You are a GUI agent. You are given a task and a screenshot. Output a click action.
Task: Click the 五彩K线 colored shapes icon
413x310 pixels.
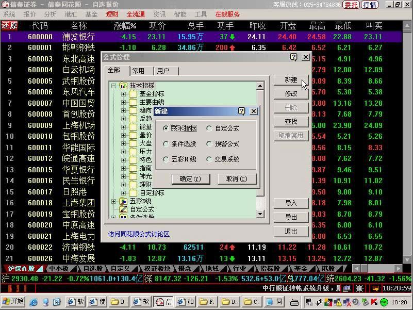pyautogui.click(x=123, y=201)
